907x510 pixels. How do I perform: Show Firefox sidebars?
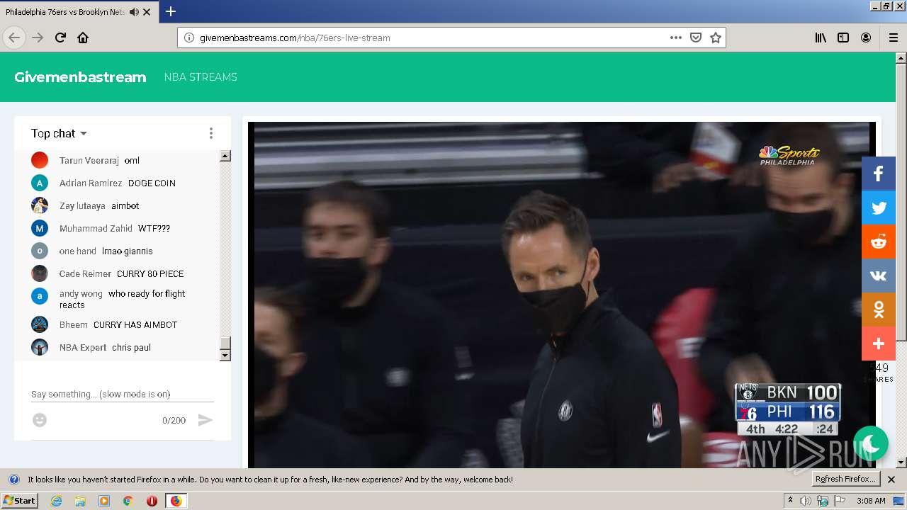point(843,38)
